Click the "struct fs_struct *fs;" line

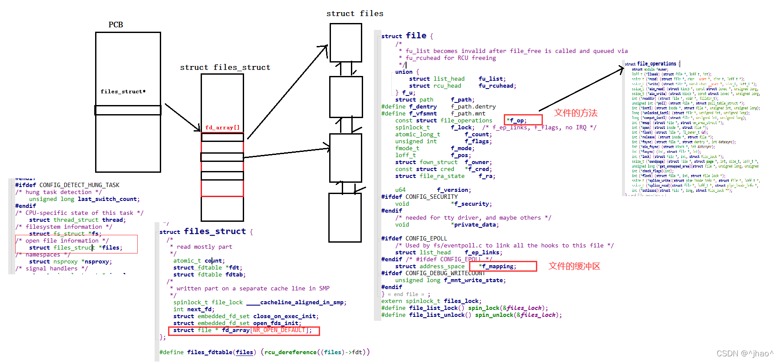tap(66, 234)
